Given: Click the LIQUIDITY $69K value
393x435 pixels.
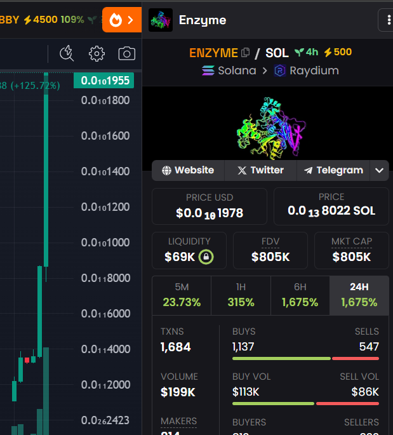Looking at the screenshot, I should tap(180, 257).
